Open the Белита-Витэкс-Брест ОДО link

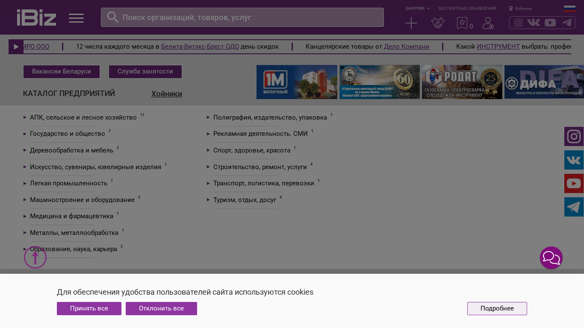pos(200,47)
